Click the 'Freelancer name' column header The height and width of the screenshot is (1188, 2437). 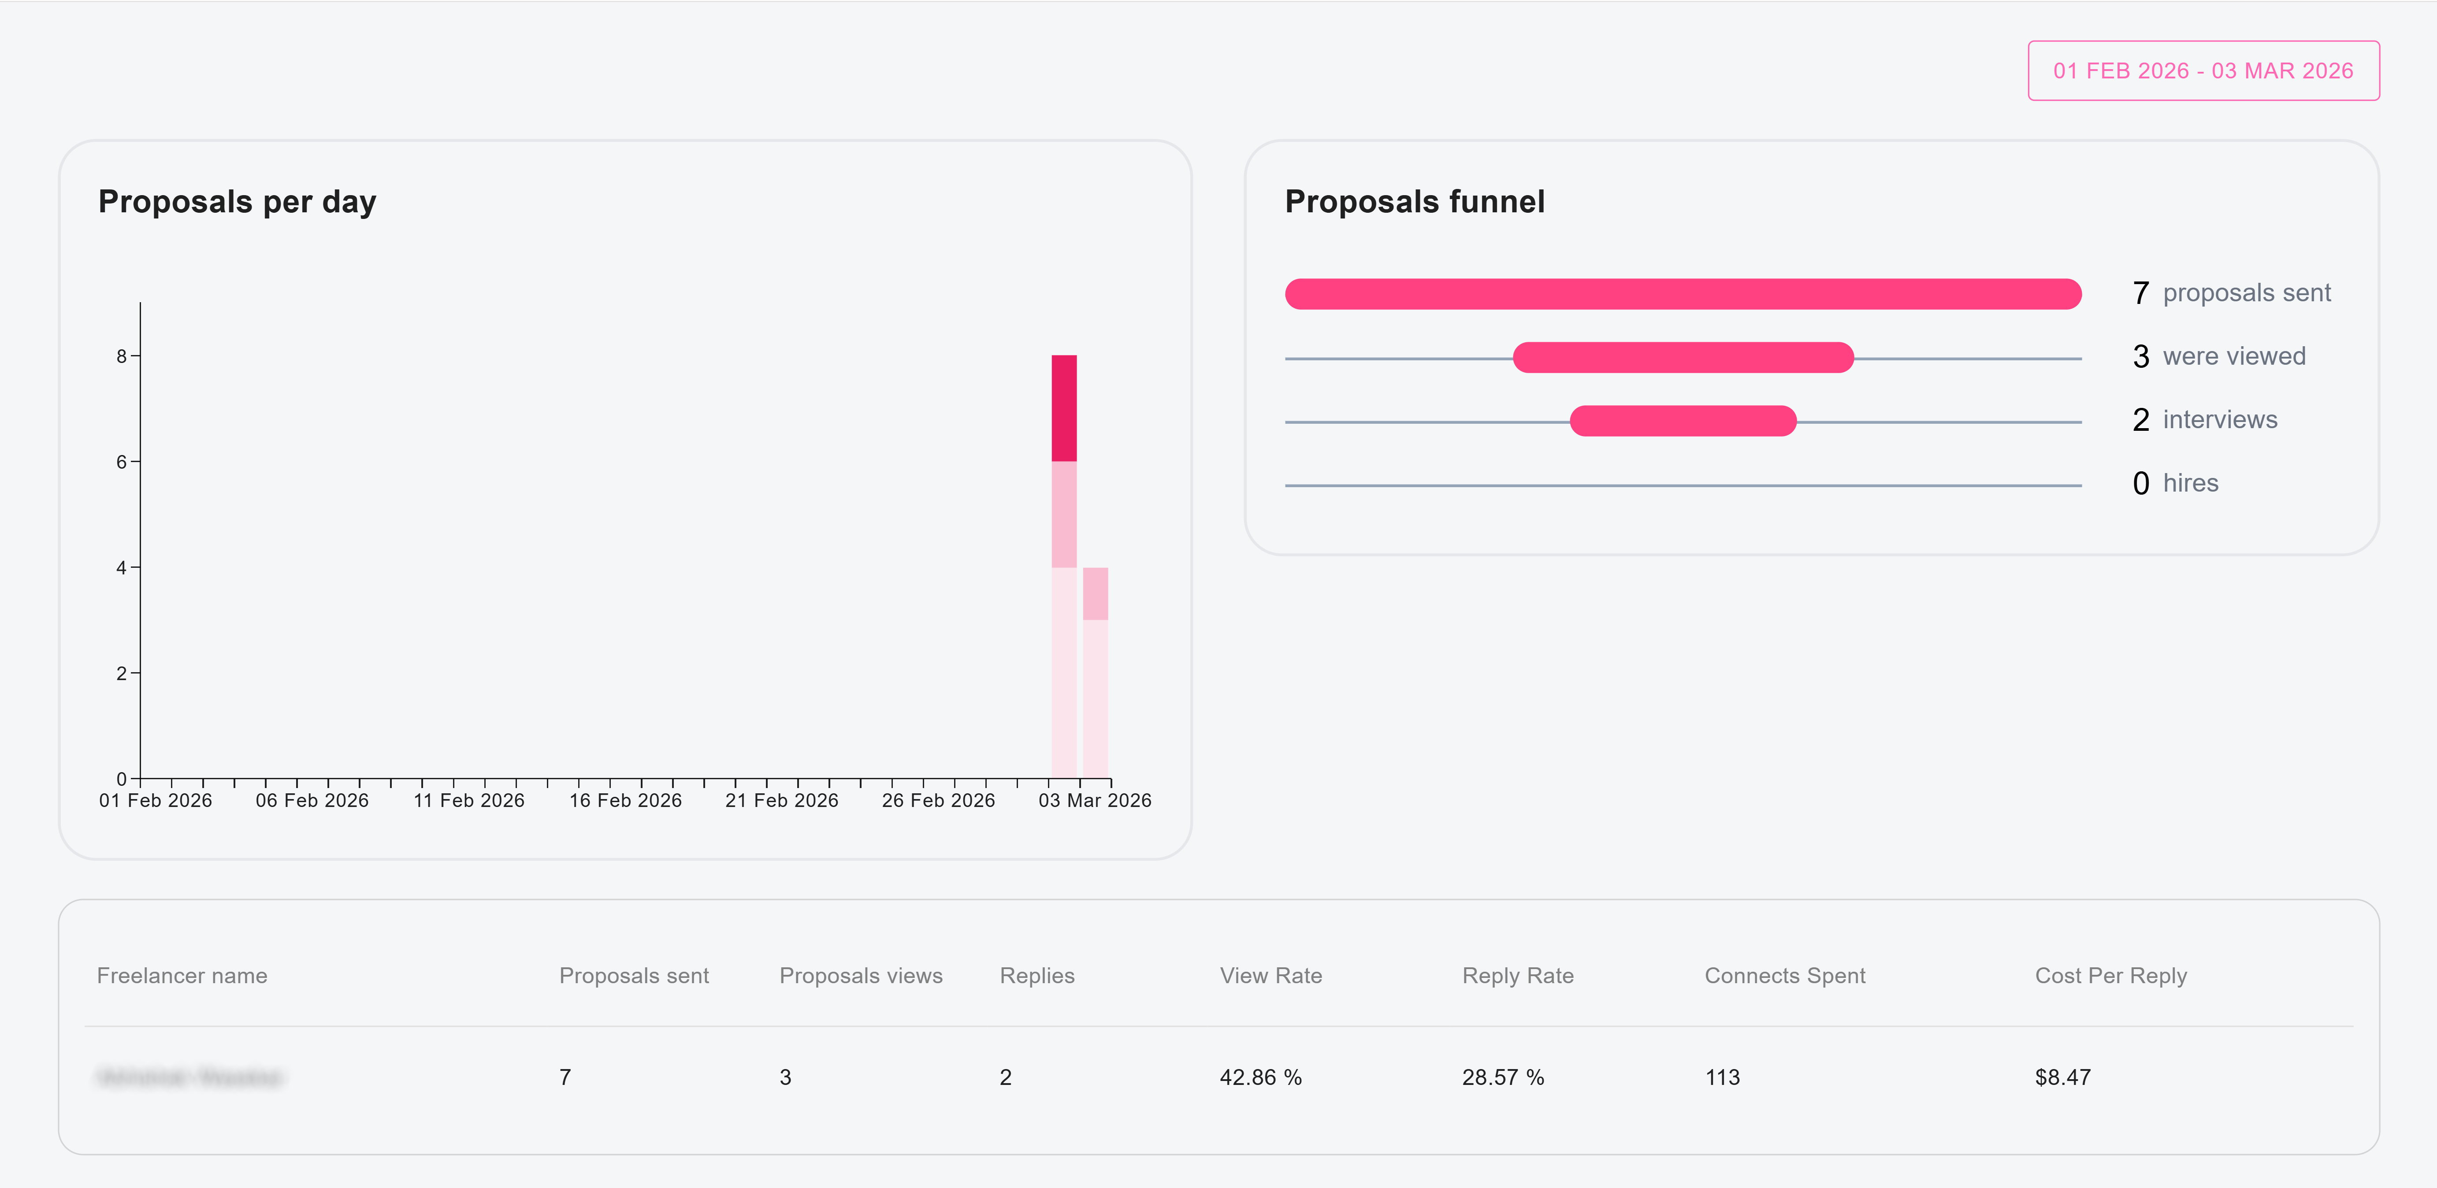click(181, 975)
